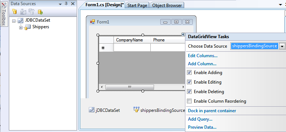
Task: Expand the Shippers table node
Action: pyautogui.click(x=21, y=28)
